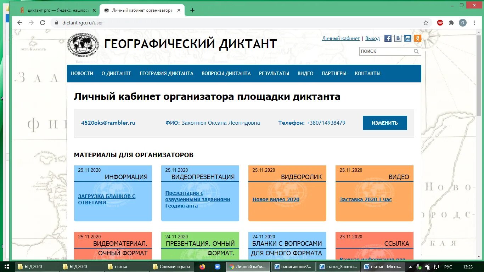Open Презентация с озвученными заданиями Геодиктанта link
484x272 pixels.
coord(198,199)
